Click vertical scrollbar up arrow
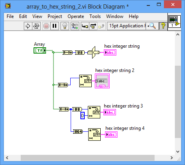The height and width of the screenshot is (165, 185). 178,35
